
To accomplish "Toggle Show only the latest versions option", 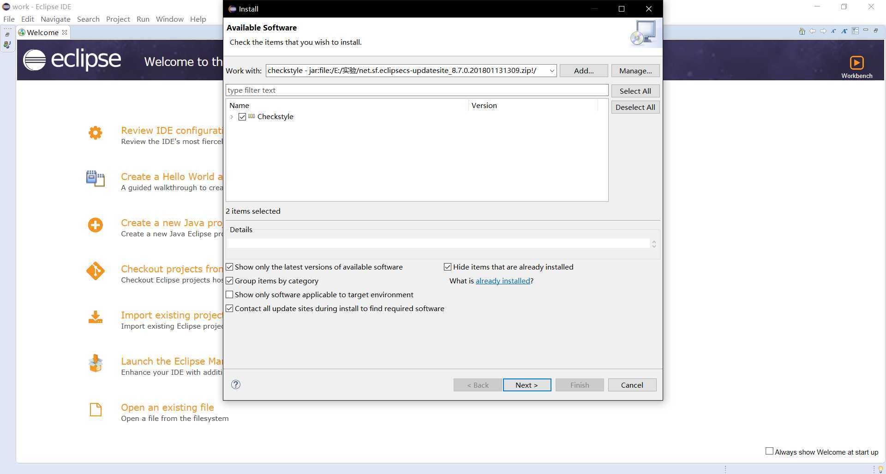I will [229, 267].
